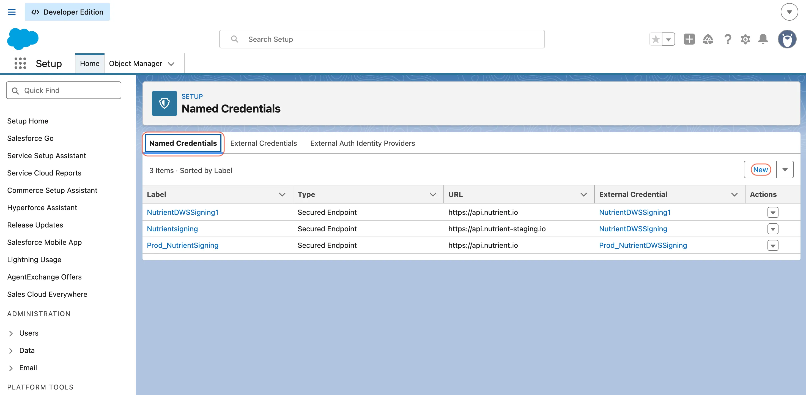The height and width of the screenshot is (395, 806).
Task: Expand the Data section
Action: click(x=11, y=351)
